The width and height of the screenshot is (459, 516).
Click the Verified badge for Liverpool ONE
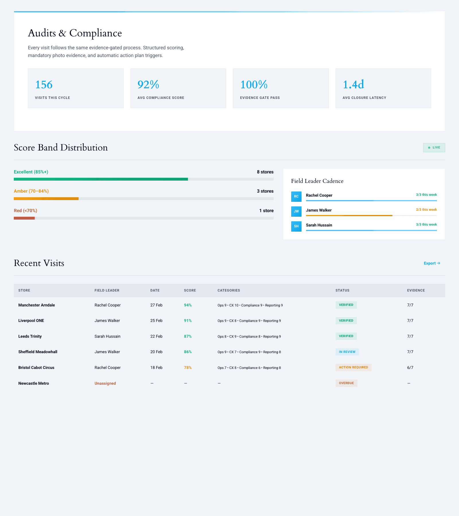point(346,321)
